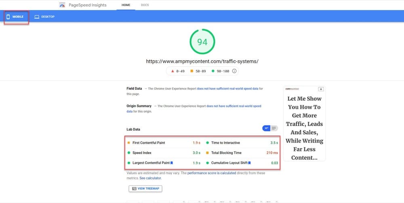Click the orange square beside Total Blocking Time

(207, 153)
